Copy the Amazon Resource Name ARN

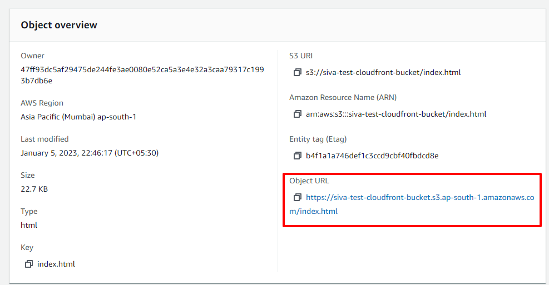[x=297, y=114]
